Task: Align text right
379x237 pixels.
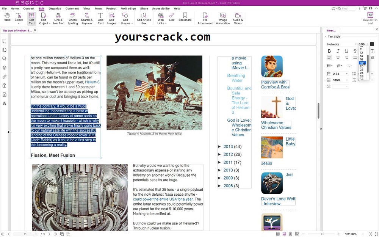Action: coord(347,58)
